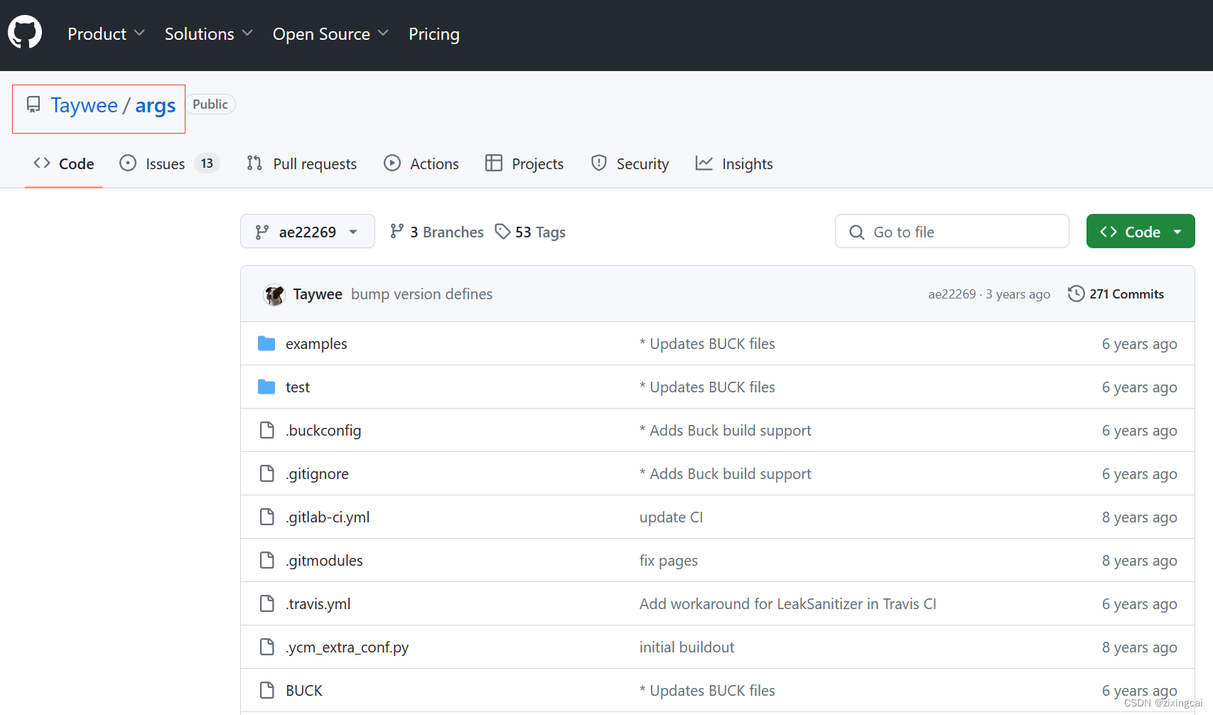Open the update CI commit message
This screenshot has width=1213, height=715.
point(671,517)
